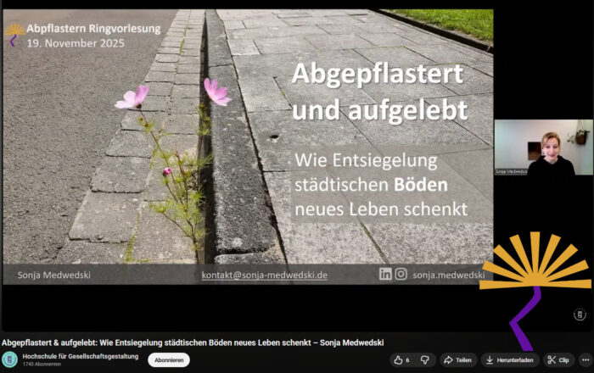Download the video with Herunterladen
This screenshot has height=373, width=594.
coord(510,359)
